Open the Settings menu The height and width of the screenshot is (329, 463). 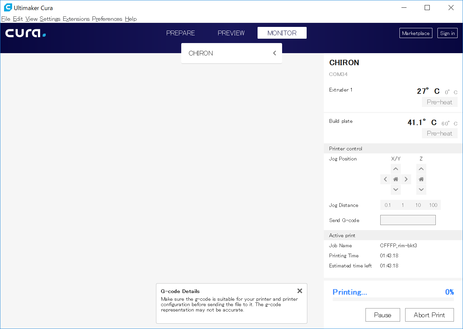coord(50,19)
